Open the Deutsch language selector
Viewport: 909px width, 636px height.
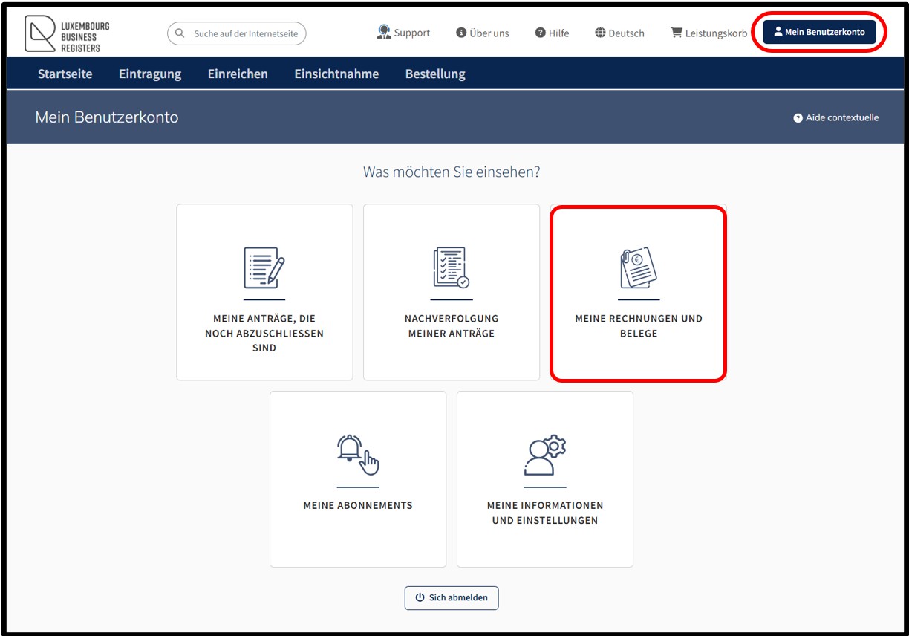point(619,33)
